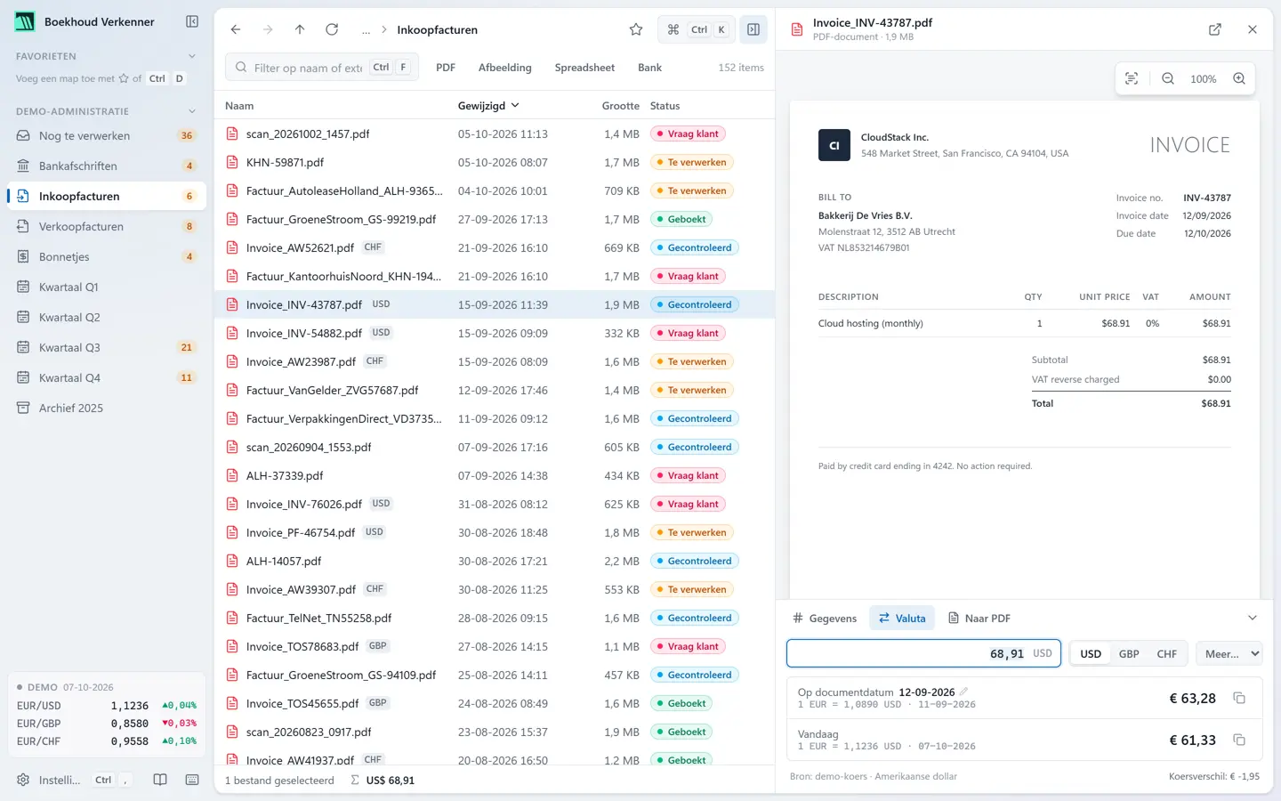Open the Meer... currency dropdown
This screenshot has width=1281, height=801.
[x=1229, y=653]
